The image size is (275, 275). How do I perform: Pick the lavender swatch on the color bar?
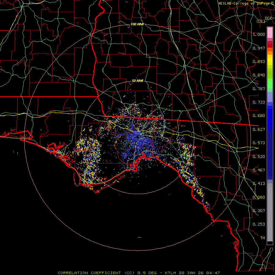click(x=270, y=97)
